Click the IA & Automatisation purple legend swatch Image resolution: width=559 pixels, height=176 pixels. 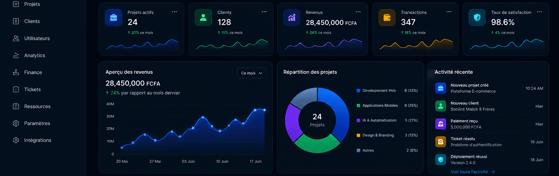point(358,120)
